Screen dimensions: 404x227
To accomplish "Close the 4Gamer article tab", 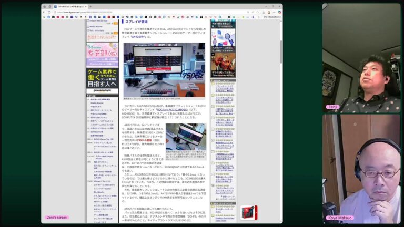I will tap(86, 6).
